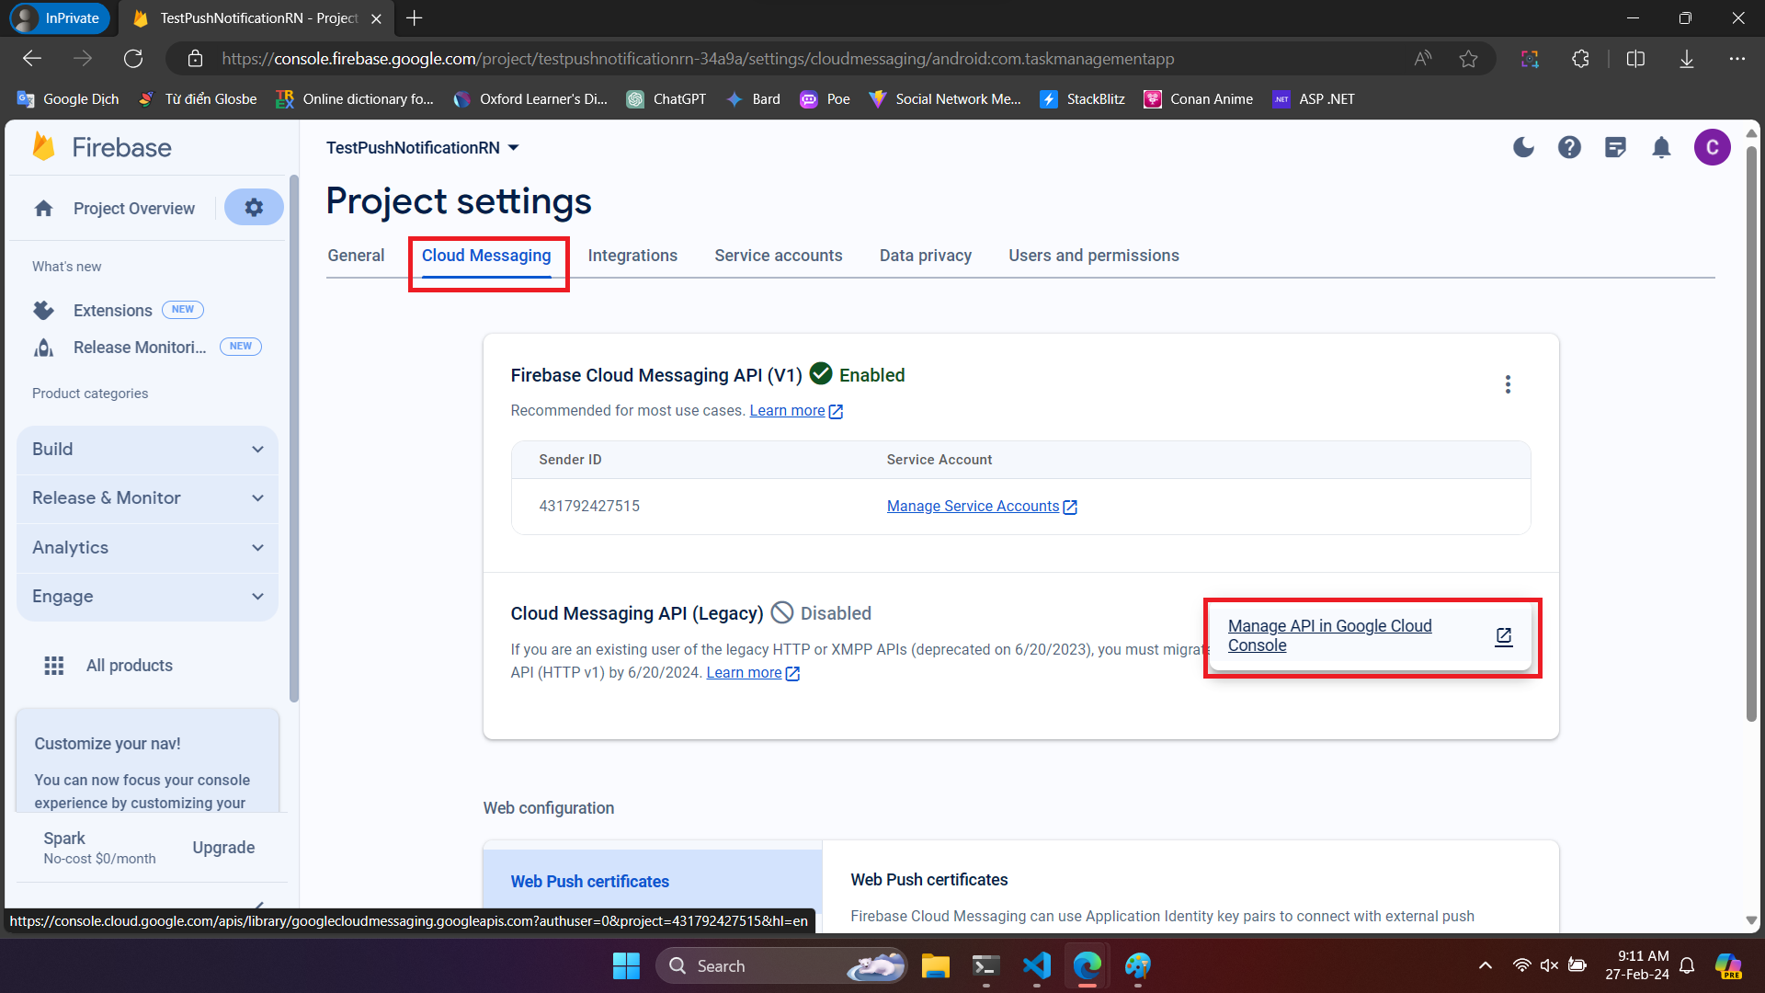Viewport: 1765px width, 993px height.
Task: Open the release notes page icon
Action: click(1615, 147)
